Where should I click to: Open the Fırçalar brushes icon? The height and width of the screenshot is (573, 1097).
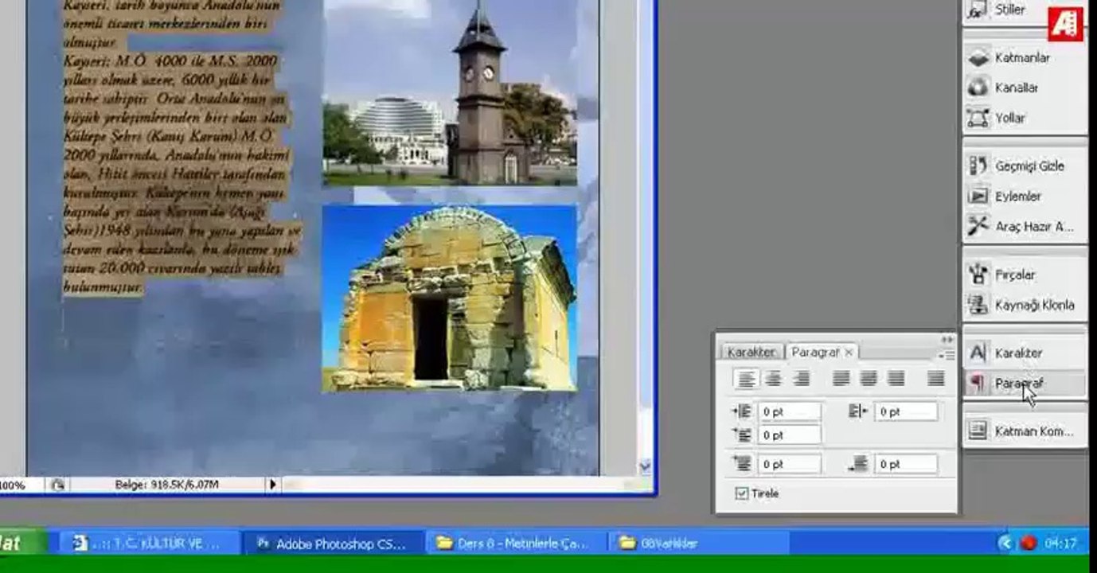[978, 275]
